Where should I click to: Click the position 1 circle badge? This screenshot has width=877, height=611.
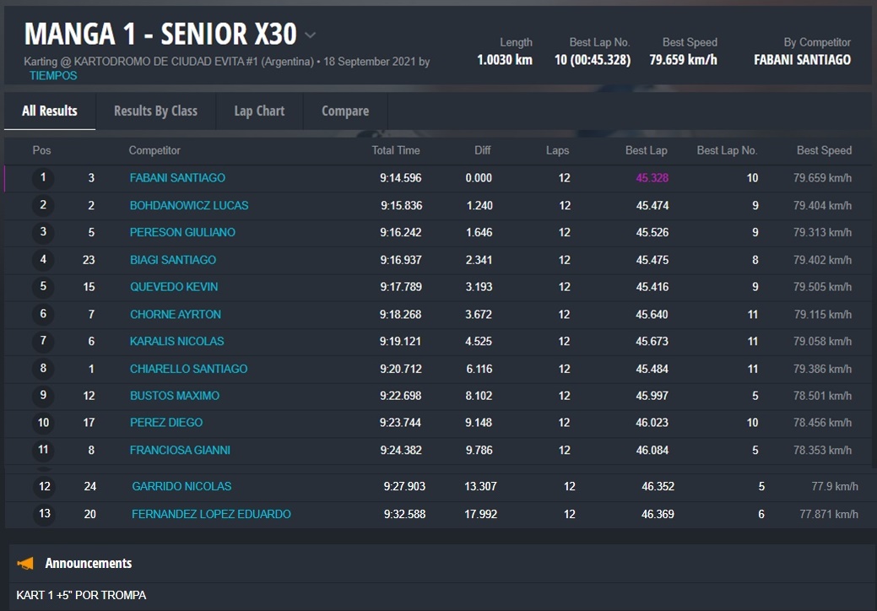[x=43, y=178]
